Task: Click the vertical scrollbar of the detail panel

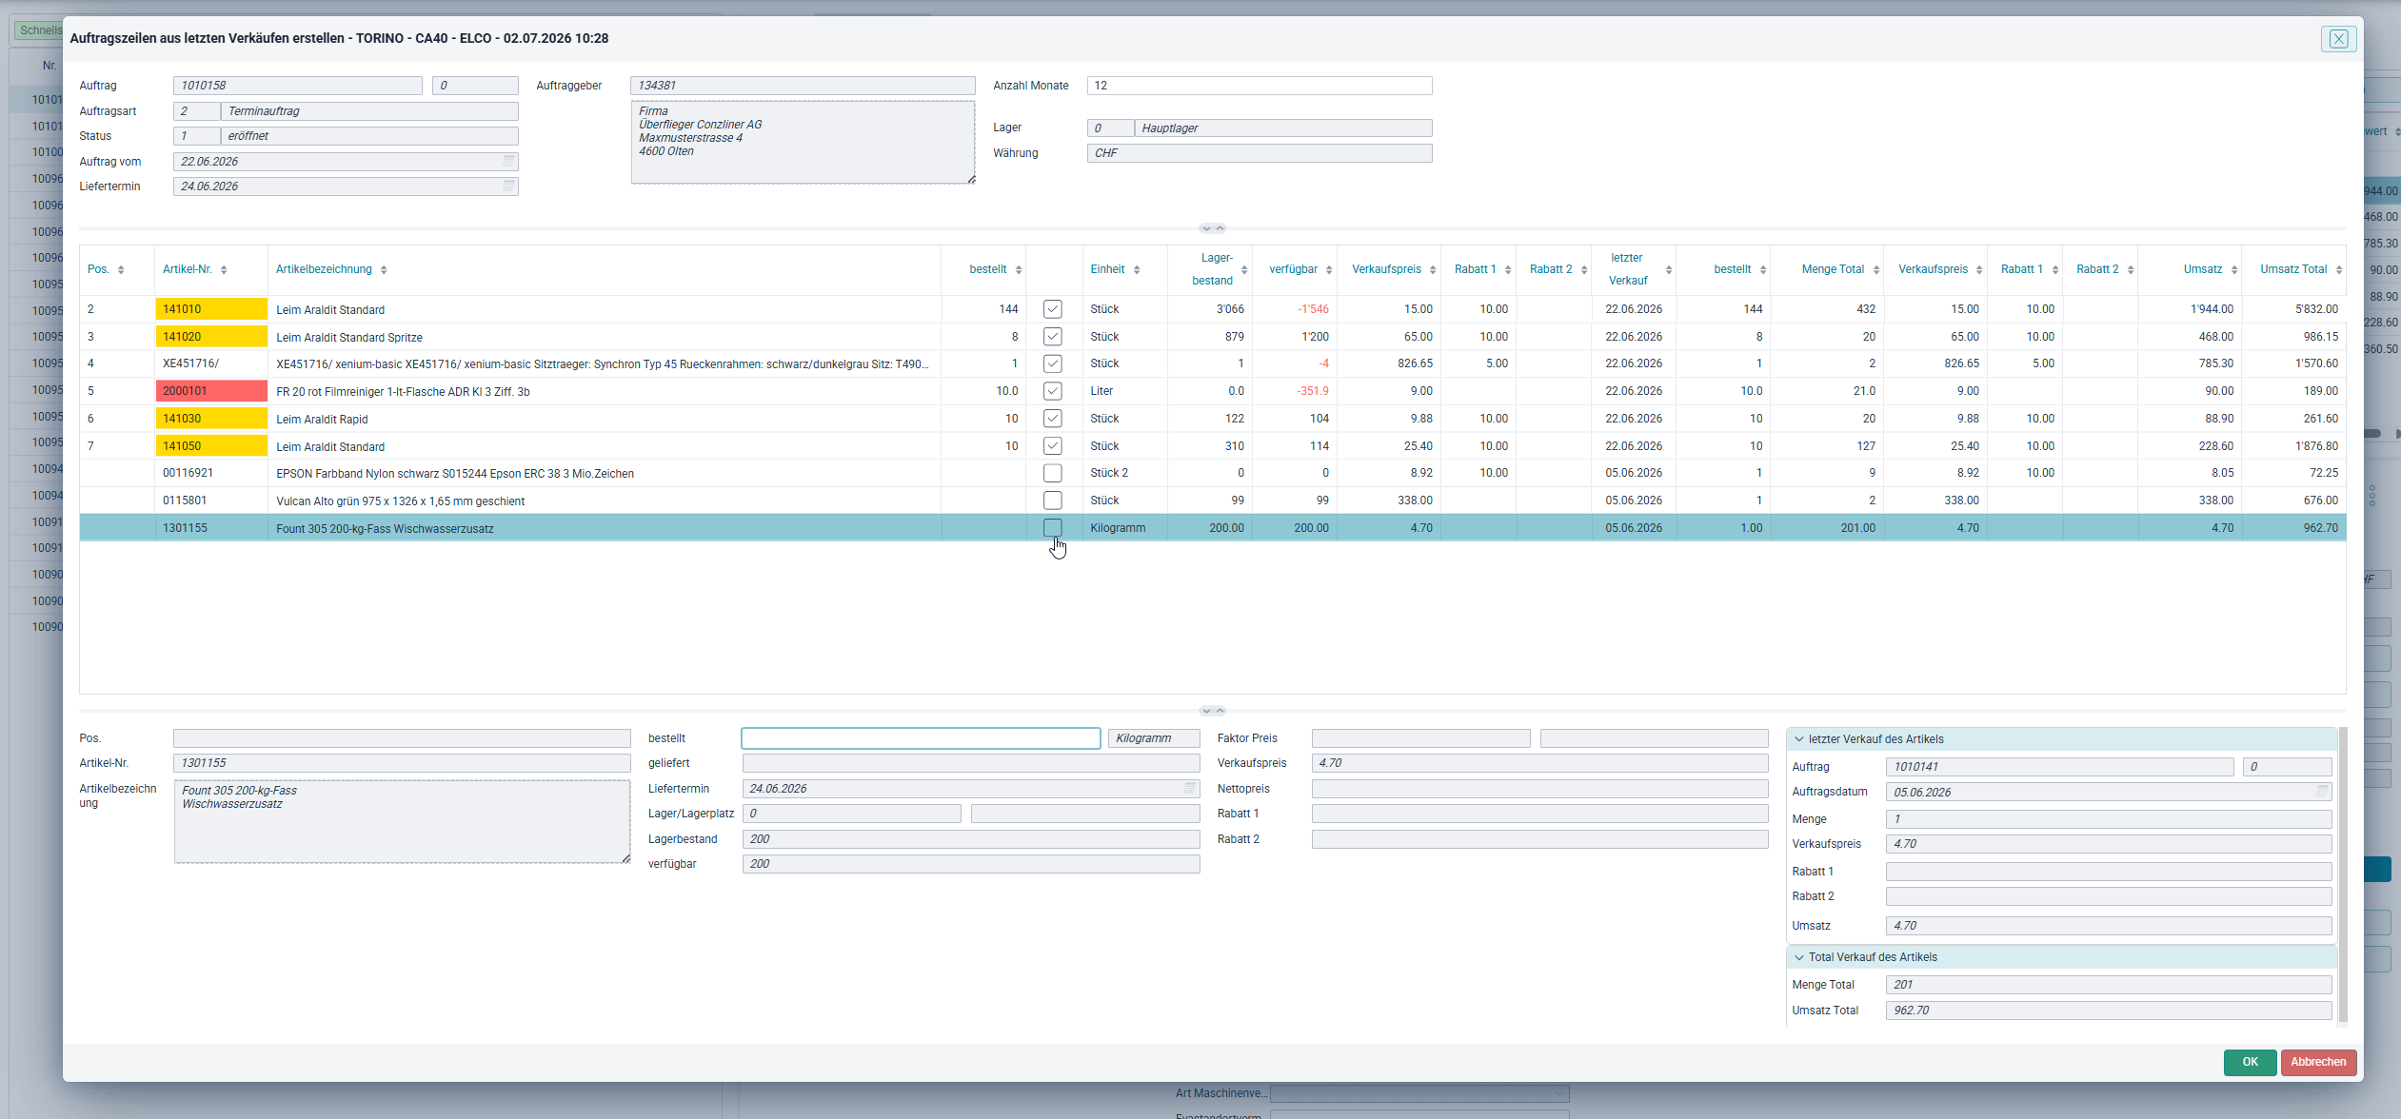Action: (2343, 875)
